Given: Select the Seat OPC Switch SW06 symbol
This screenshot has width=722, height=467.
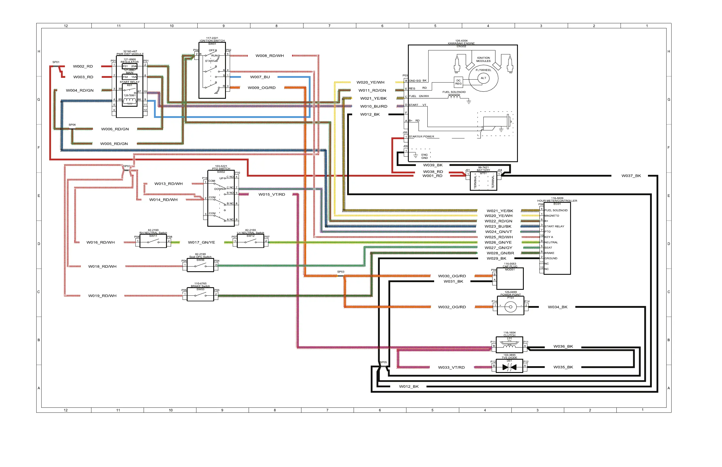Looking at the screenshot, I should pyautogui.click(x=200, y=265).
